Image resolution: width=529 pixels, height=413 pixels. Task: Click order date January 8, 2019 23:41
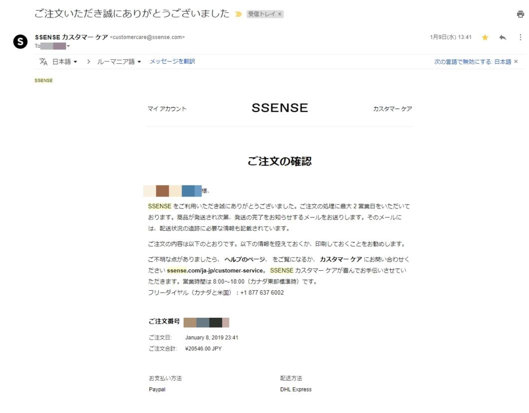(x=212, y=338)
